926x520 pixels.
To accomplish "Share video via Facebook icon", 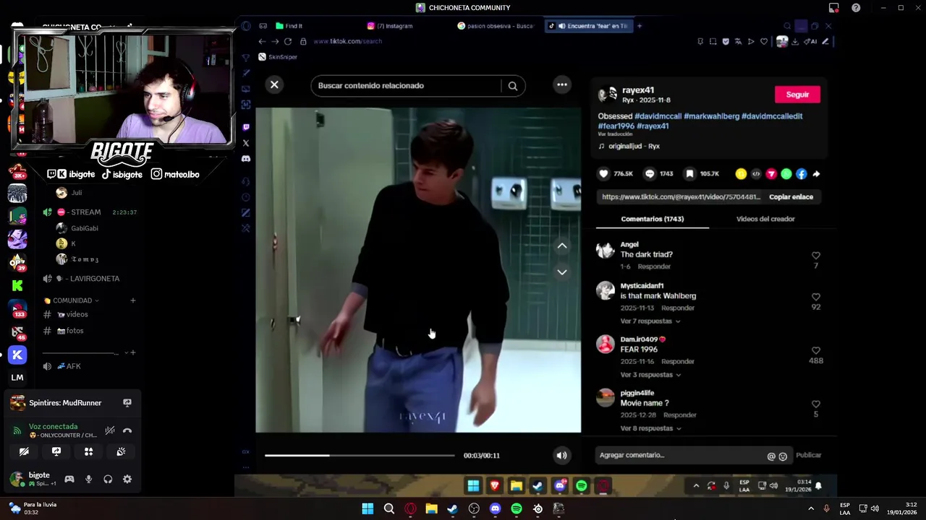I will point(802,174).
